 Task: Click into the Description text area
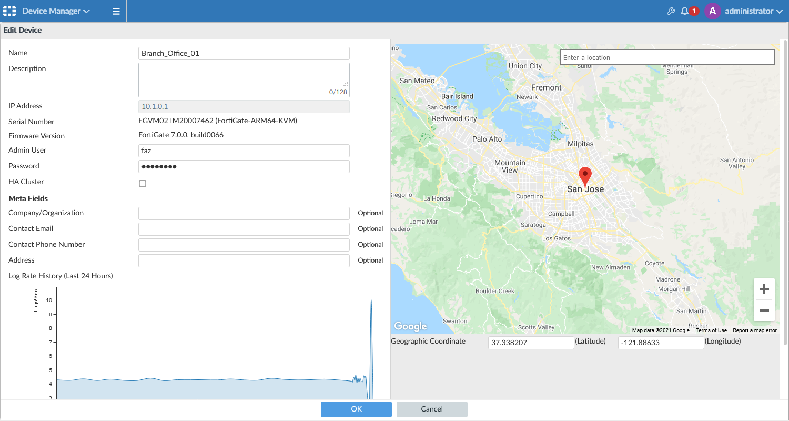[244, 76]
